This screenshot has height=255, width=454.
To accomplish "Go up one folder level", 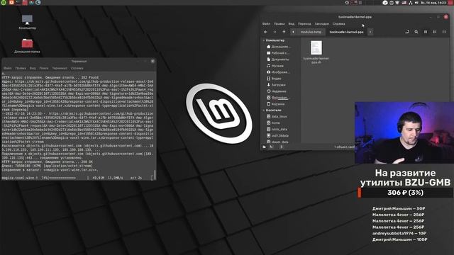I will pos(284,32).
